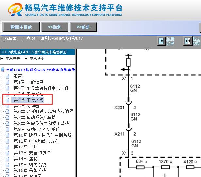Expand all menus via 菜单展开
This screenshot has width=201, height=177.
click(x=12, y=59)
